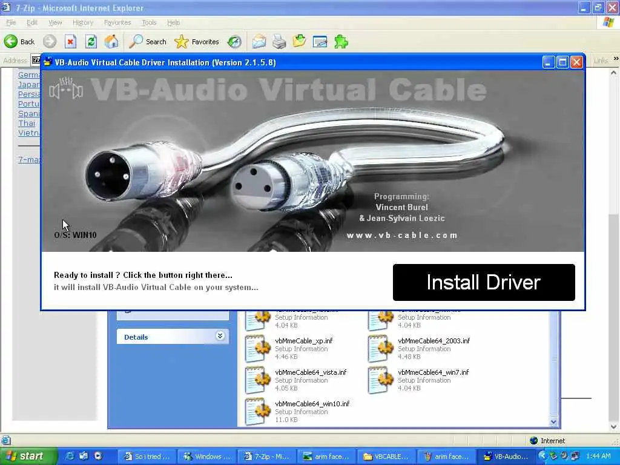Select vbMmeCable64_vista.inf file icon
Image resolution: width=620 pixels, height=465 pixels.
pos(257,380)
